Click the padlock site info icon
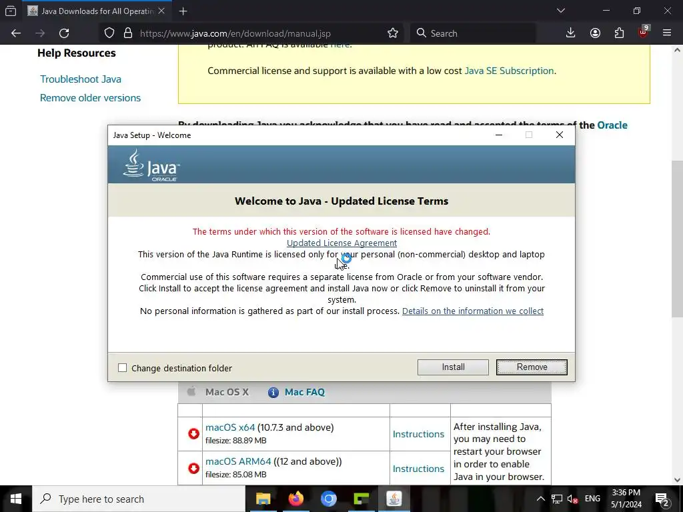Image resolution: width=683 pixels, height=512 pixels. tap(127, 33)
